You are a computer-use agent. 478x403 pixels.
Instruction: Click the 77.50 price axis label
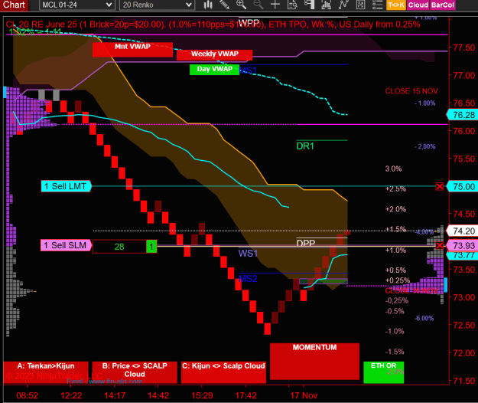coord(464,48)
